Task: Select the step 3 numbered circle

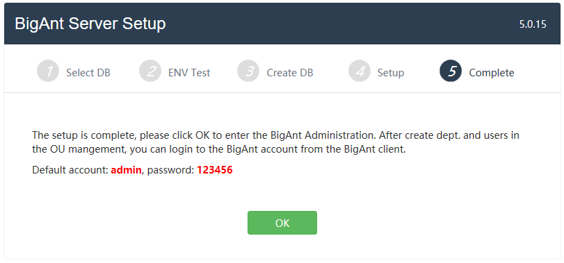Action: [248, 71]
